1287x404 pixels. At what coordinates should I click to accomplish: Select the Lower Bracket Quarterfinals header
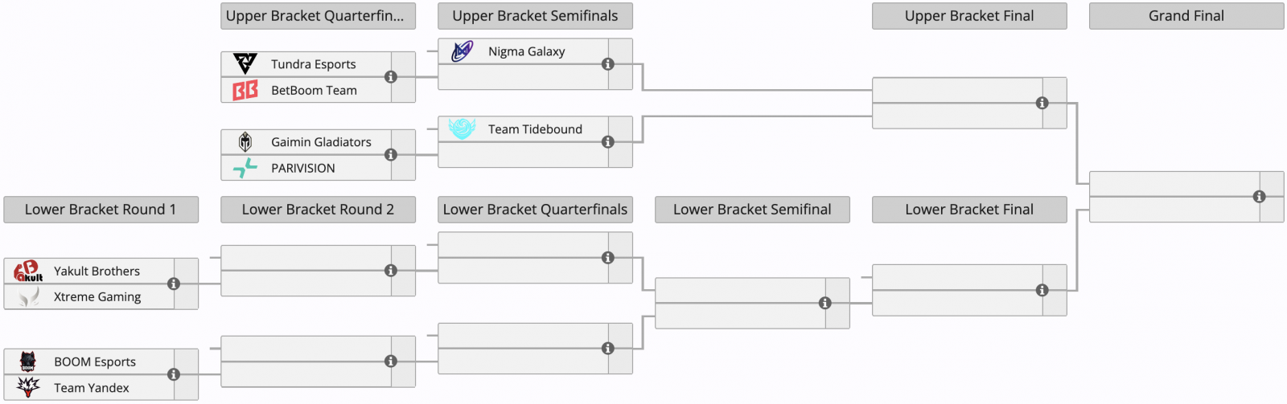click(535, 210)
